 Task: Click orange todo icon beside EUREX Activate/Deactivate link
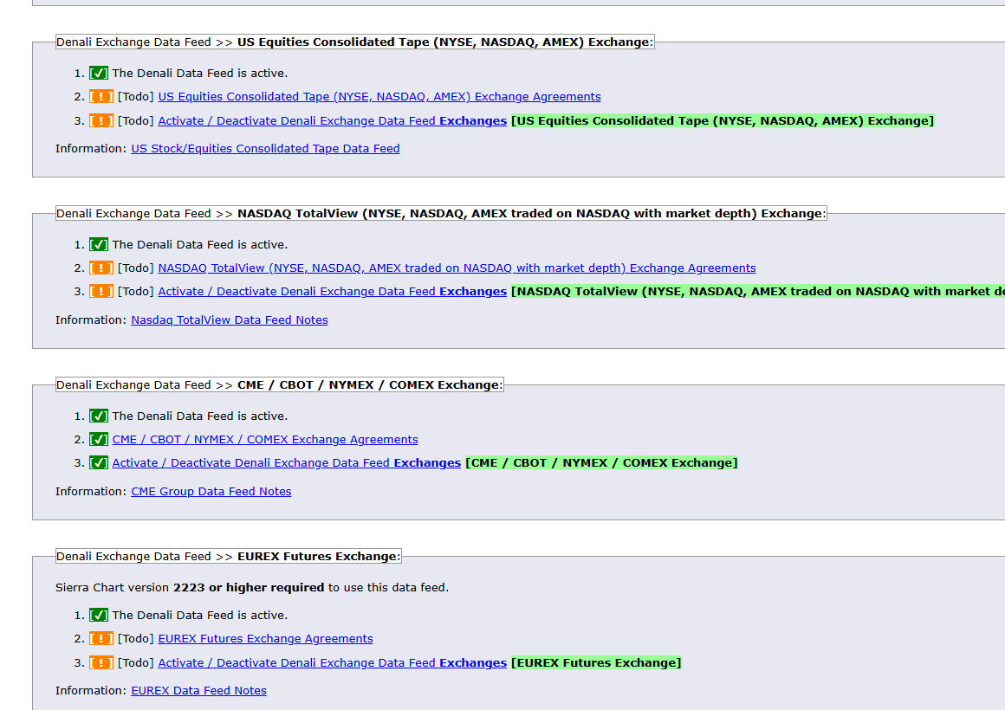[x=101, y=662]
